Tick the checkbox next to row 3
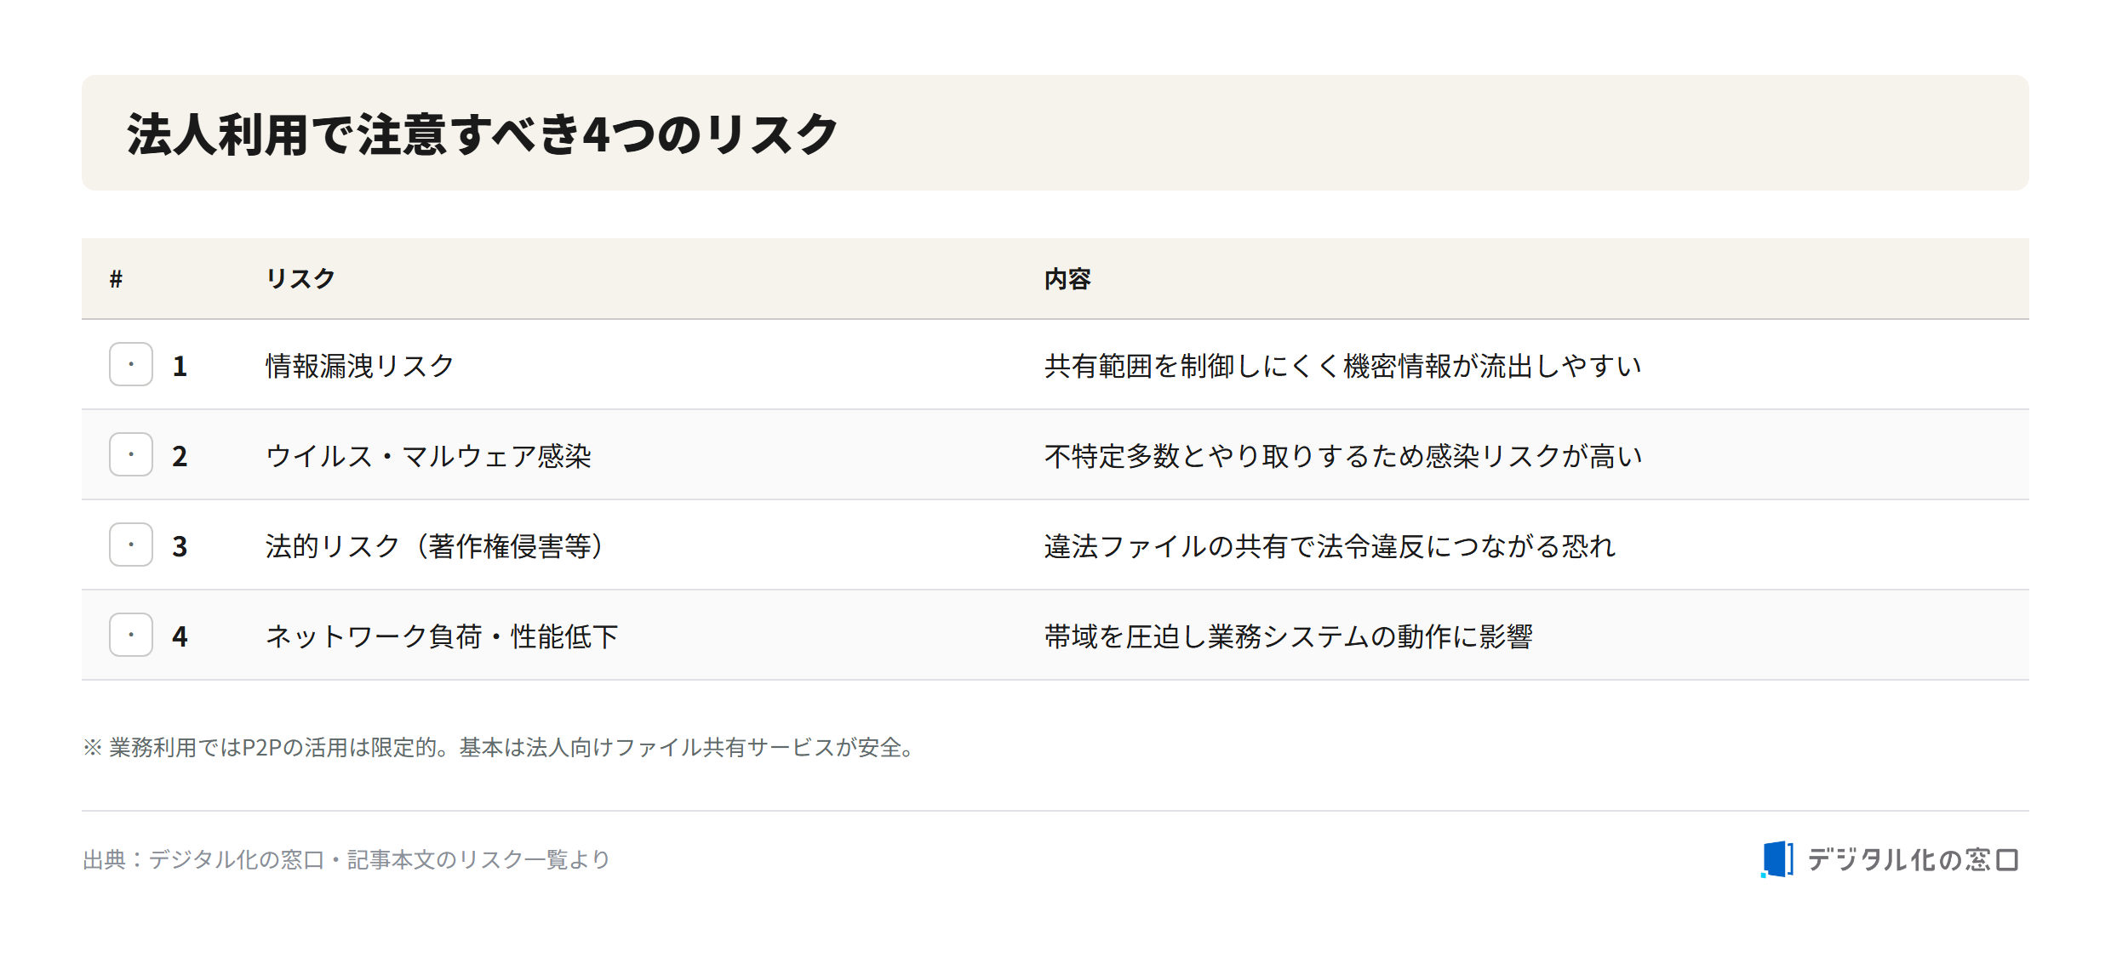Screen dimensions: 2111x958 [131, 545]
